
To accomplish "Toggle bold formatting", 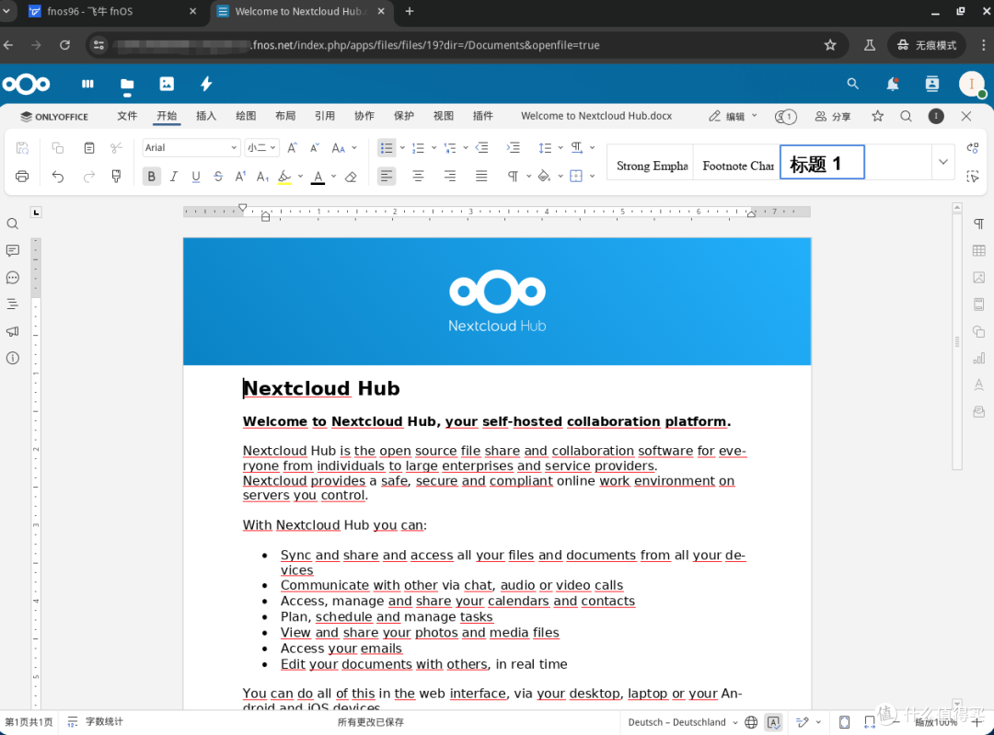I will (x=152, y=177).
